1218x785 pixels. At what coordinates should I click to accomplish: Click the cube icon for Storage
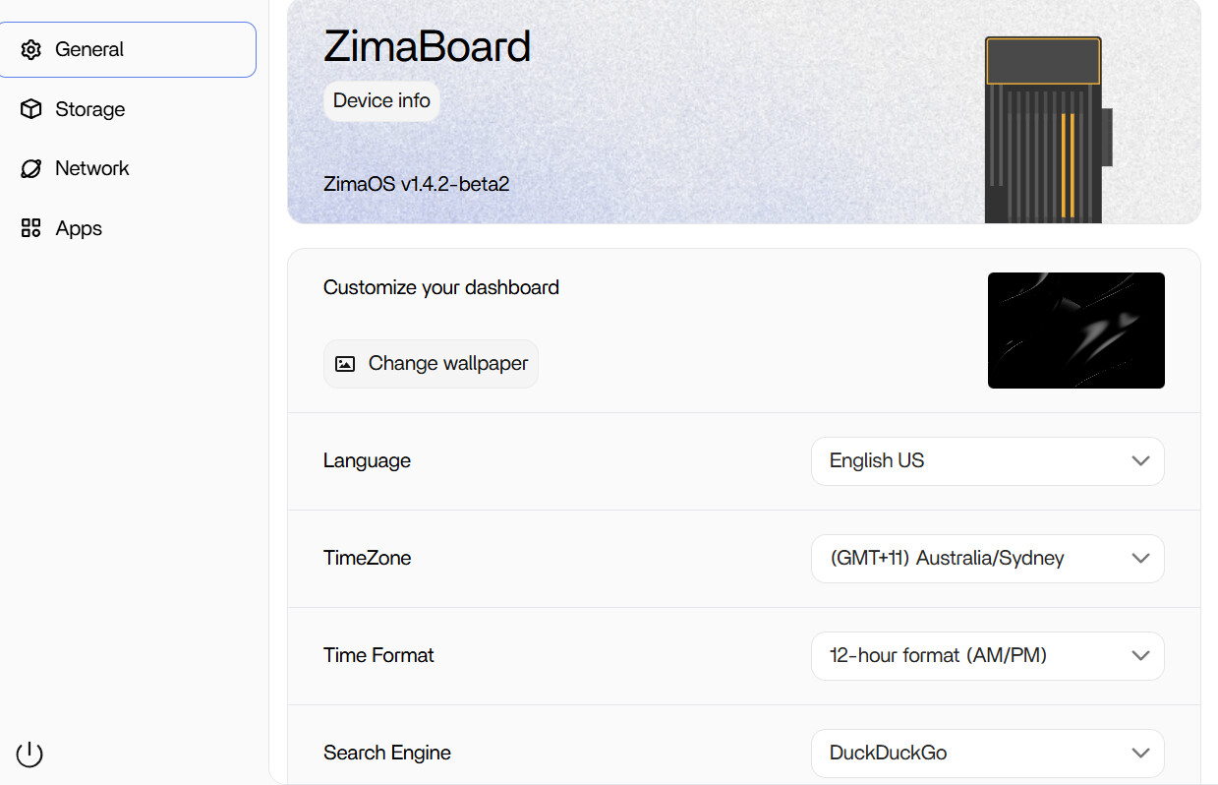pos(31,109)
